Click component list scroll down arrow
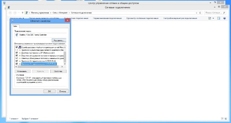This screenshot has width=231, height=123. tap(65, 64)
